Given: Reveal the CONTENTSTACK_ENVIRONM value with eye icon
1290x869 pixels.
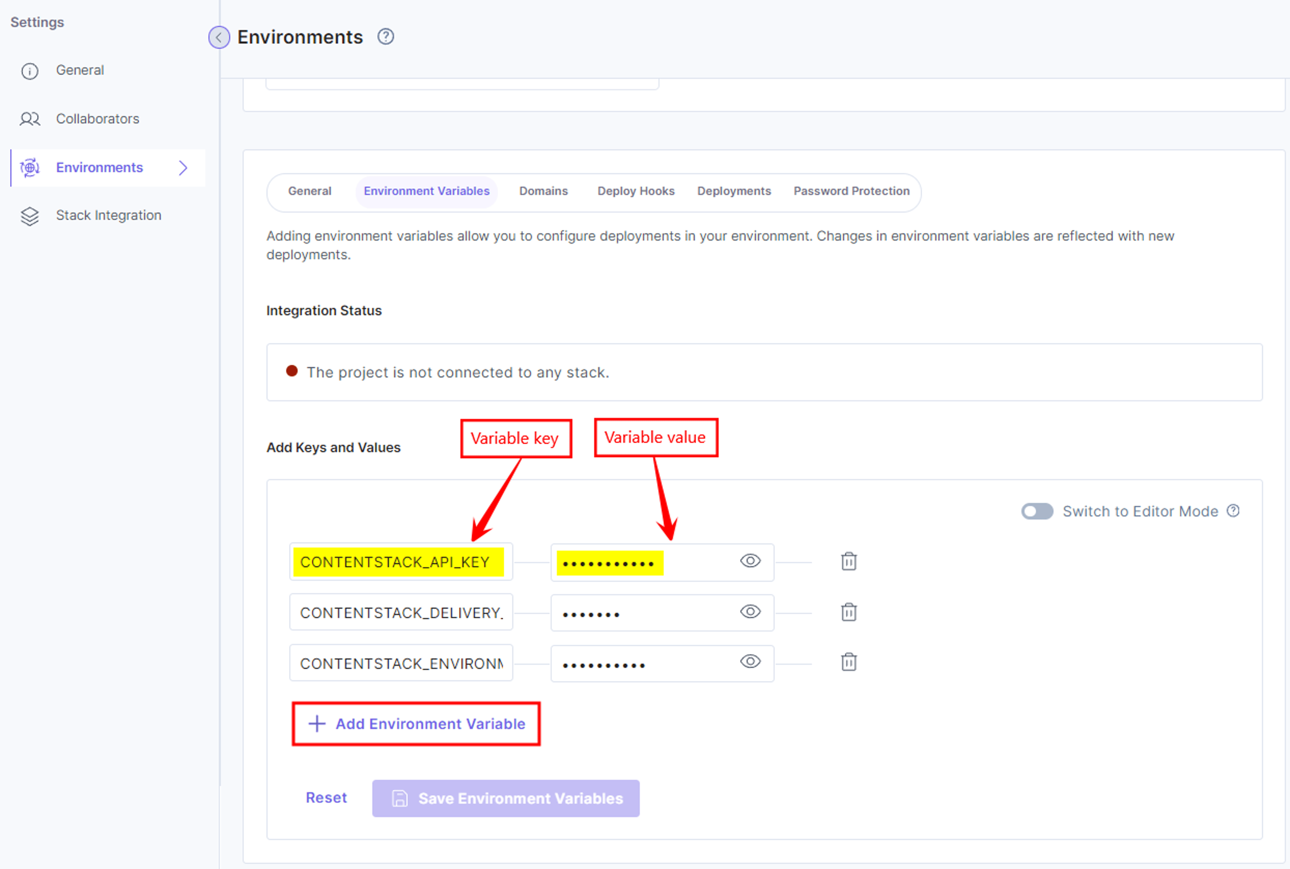Looking at the screenshot, I should pos(750,662).
